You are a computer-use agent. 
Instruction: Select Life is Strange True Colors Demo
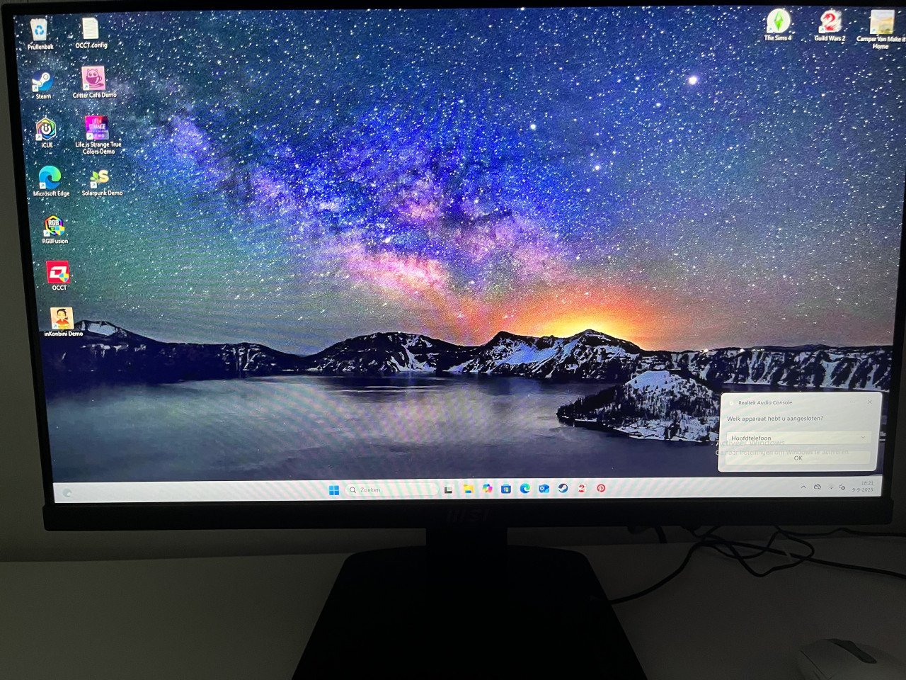[98, 135]
